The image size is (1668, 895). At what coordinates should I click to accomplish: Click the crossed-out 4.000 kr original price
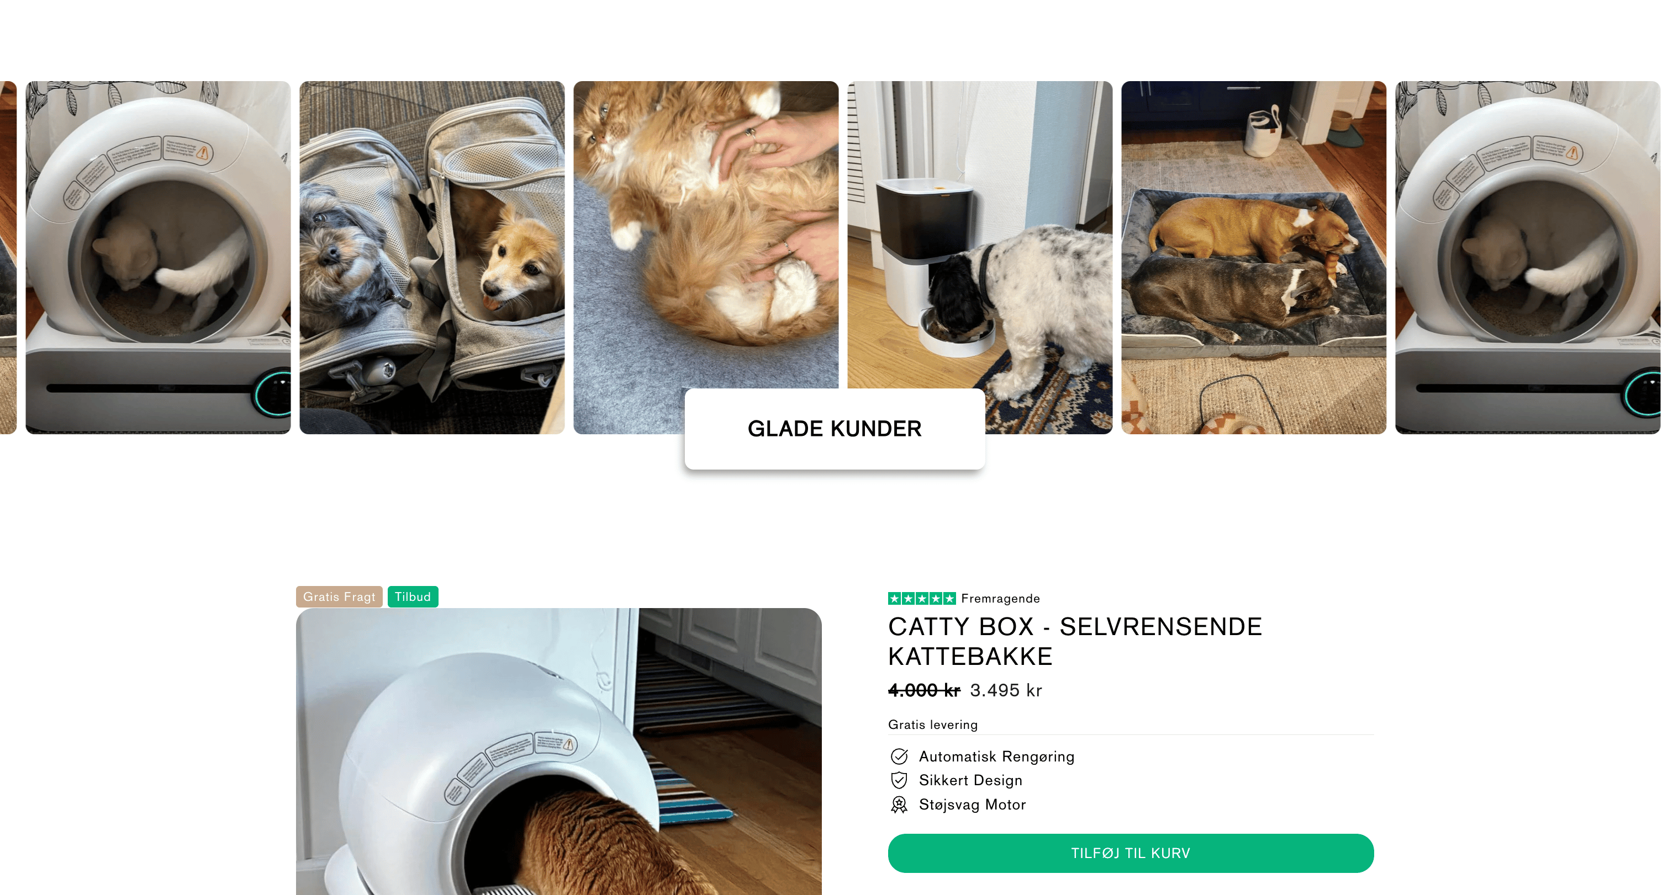click(924, 690)
